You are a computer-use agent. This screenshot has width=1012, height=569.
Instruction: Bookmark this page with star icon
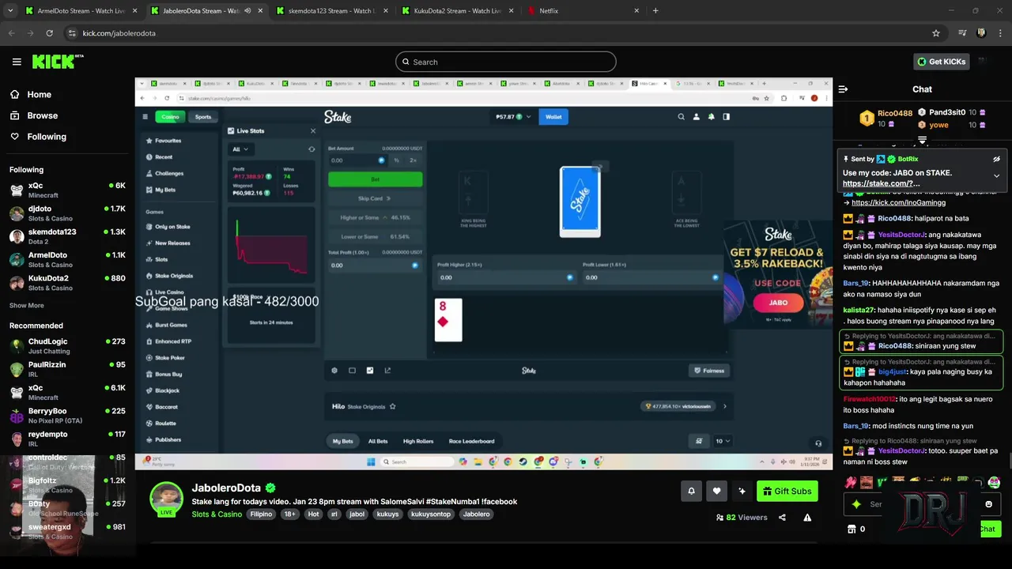(936, 33)
